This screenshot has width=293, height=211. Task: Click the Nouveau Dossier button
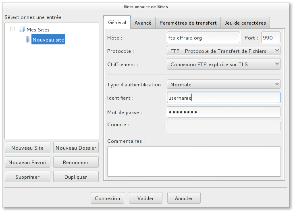(x=76, y=148)
